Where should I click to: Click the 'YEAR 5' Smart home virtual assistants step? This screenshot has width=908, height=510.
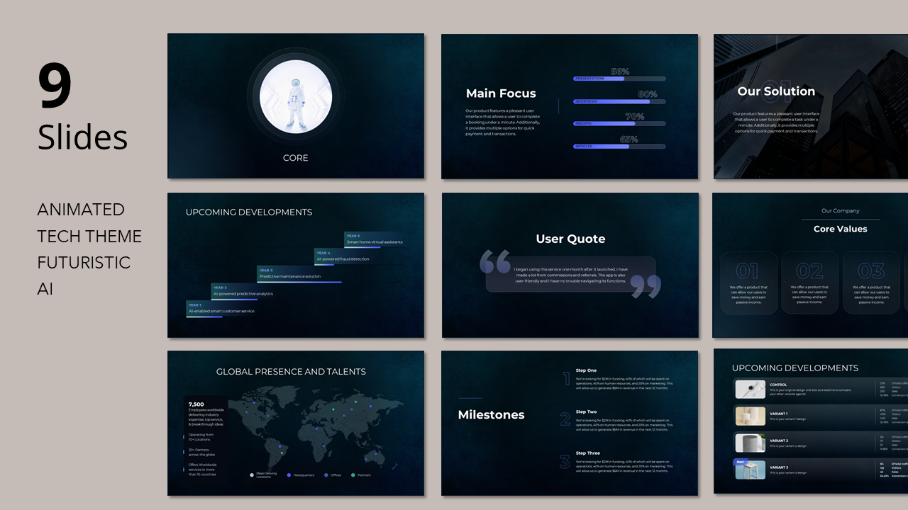pyautogui.click(x=375, y=239)
